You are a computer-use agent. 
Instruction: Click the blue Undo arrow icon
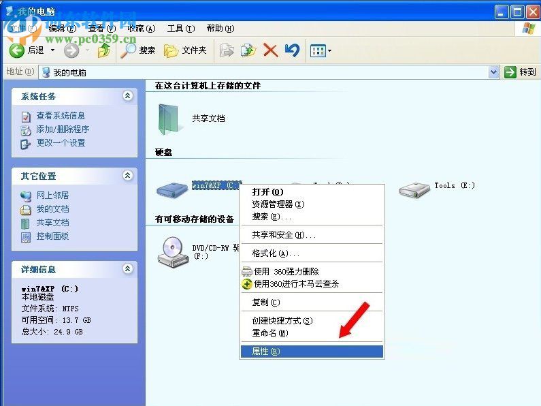pyautogui.click(x=292, y=50)
